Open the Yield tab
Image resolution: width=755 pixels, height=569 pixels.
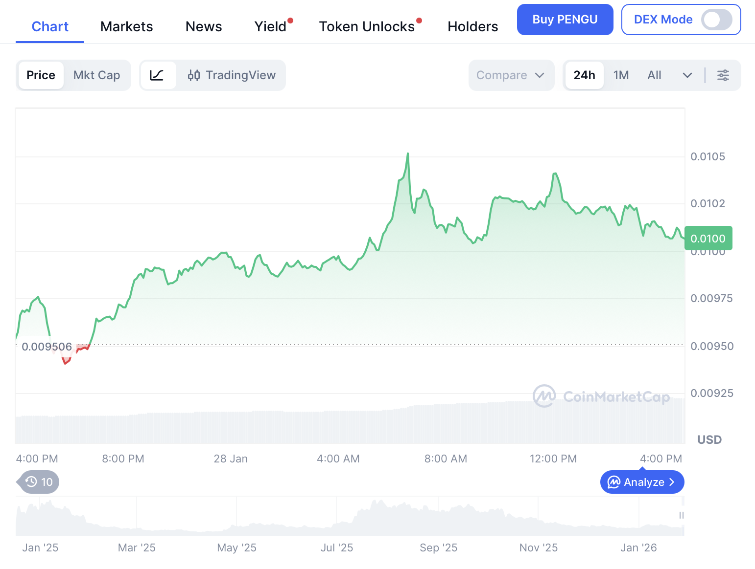click(x=270, y=26)
